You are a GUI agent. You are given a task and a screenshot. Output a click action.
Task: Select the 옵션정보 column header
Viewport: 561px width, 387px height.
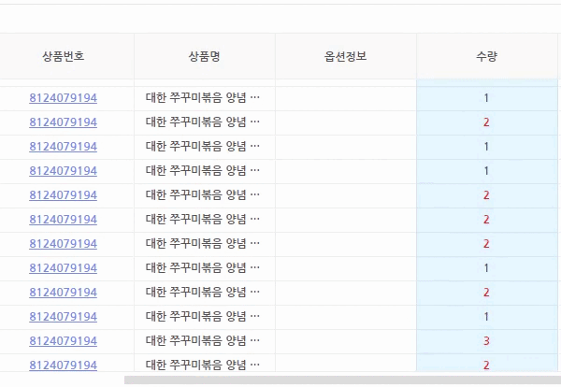point(345,57)
